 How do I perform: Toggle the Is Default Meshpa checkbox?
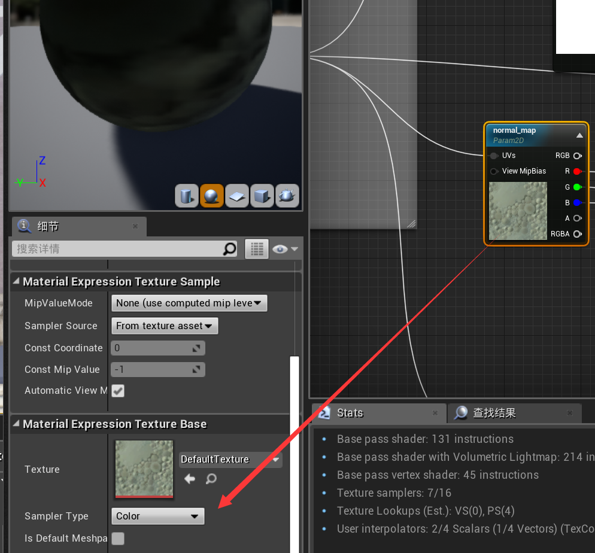(117, 539)
